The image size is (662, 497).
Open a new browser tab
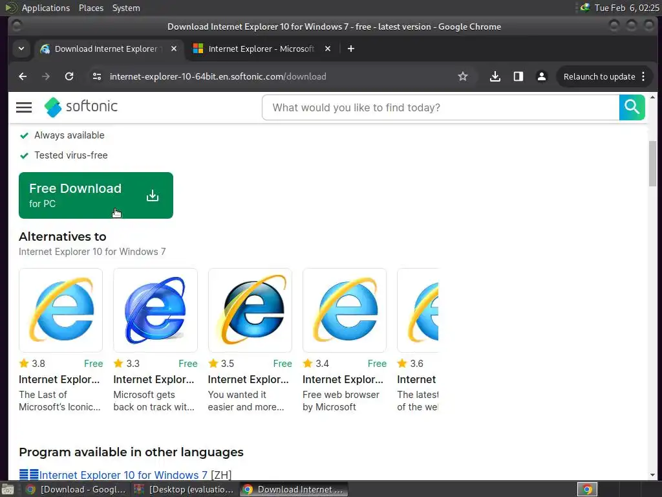[x=351, y=49]
